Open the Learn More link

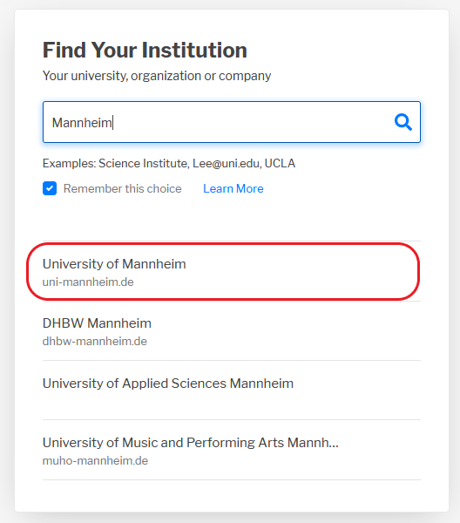point(233,188)
